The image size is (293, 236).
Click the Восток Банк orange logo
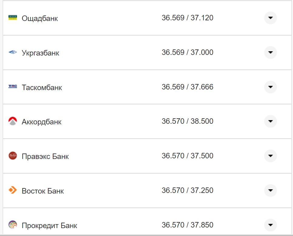pos(13,190)
